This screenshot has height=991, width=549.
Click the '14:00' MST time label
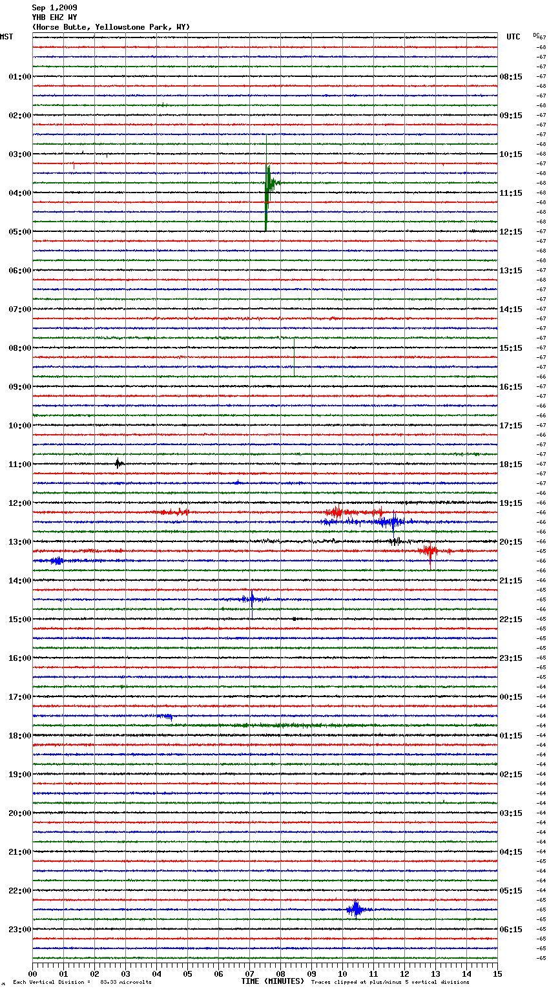[x=20, y=581]
